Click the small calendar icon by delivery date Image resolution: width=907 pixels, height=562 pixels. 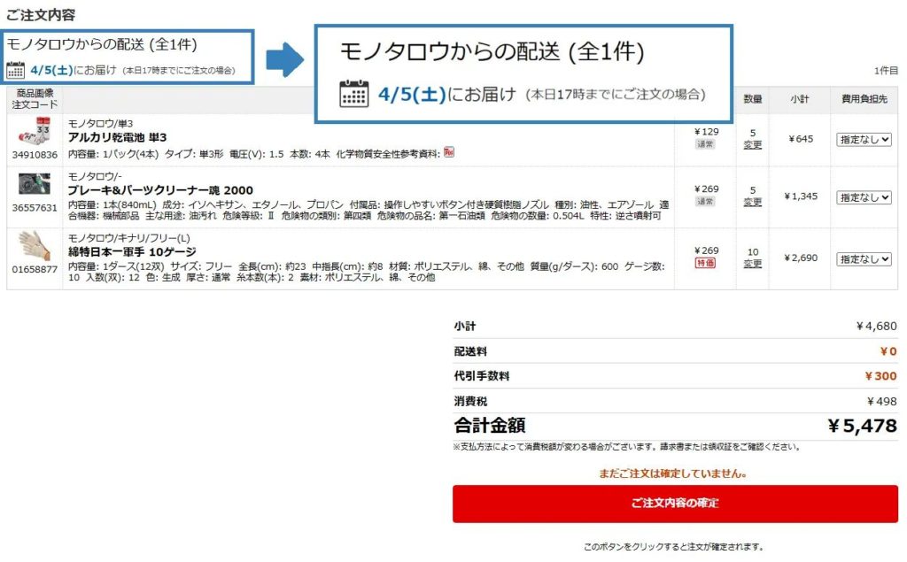coord(16,70)
